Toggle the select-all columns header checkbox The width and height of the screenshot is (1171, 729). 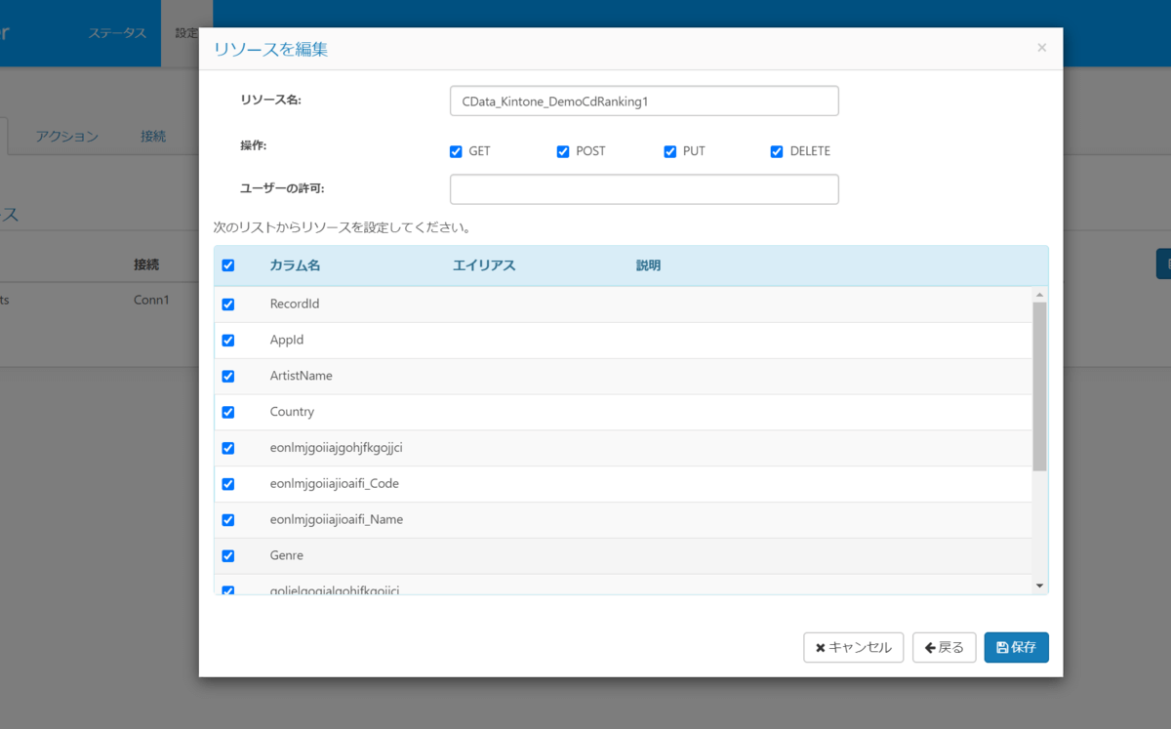(228, 265)
